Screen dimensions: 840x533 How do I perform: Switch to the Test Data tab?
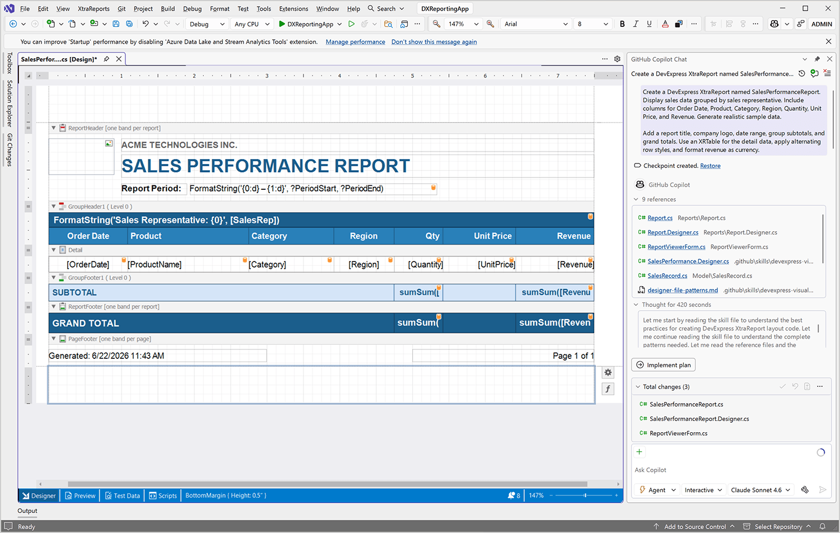coord(123,495)
